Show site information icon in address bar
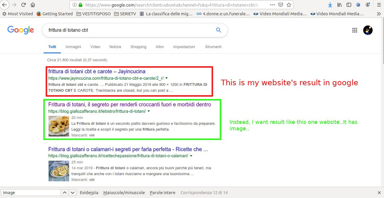 74,5
